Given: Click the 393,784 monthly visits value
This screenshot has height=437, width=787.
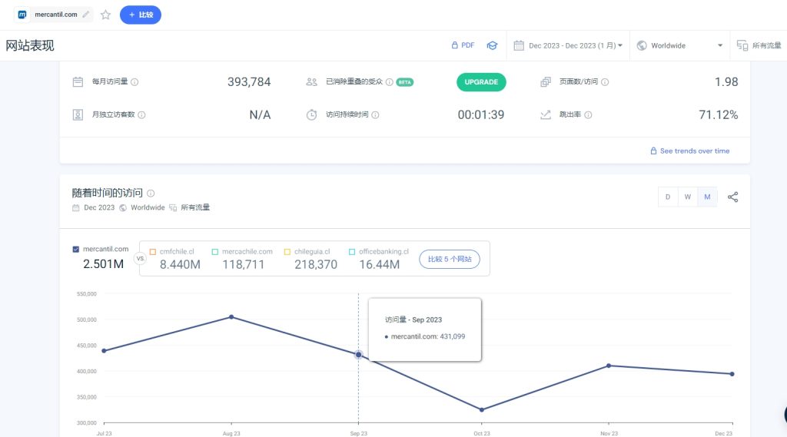Looking at the screenshot, I should pyautogui.click(x=249, y=81).
